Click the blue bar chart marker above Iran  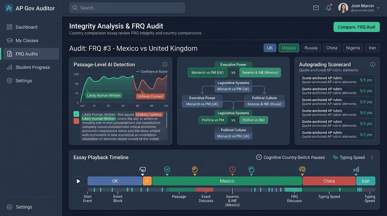click(356, 169)
